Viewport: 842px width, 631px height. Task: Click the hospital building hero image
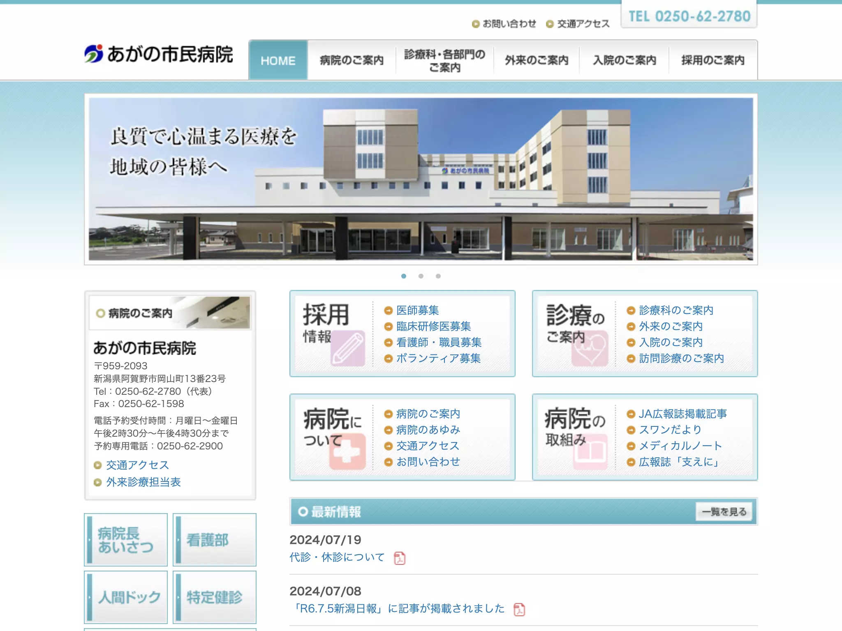(x=421, y=179)
